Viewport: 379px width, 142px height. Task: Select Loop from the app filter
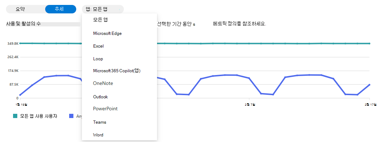[x=98, y=59]
